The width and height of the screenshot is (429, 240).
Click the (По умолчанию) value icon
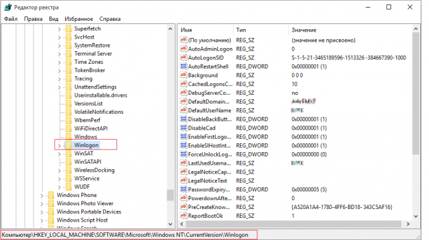point(184,40)
